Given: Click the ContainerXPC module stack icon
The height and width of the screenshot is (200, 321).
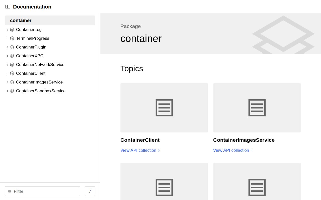Looking at the screenshot, I should point(12,56).
